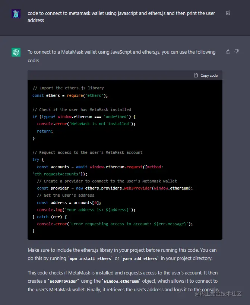Click the "console.error('MetaMask is not installed');" line
The image size is (250, 305).
(86, 124)
